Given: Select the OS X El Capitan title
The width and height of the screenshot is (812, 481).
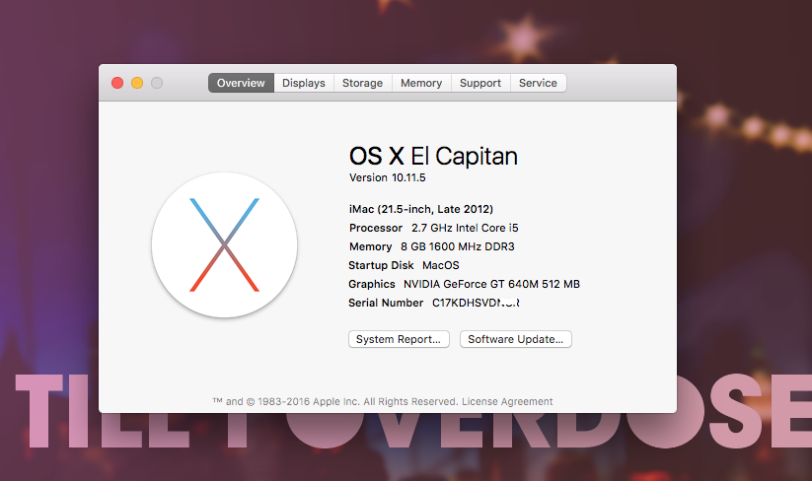Looking at the screenshot, I should click(433, 156).
